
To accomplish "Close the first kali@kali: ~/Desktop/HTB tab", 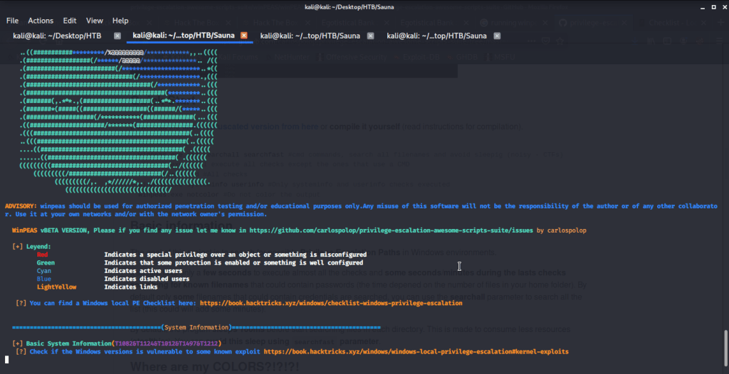I will point(117,36).
